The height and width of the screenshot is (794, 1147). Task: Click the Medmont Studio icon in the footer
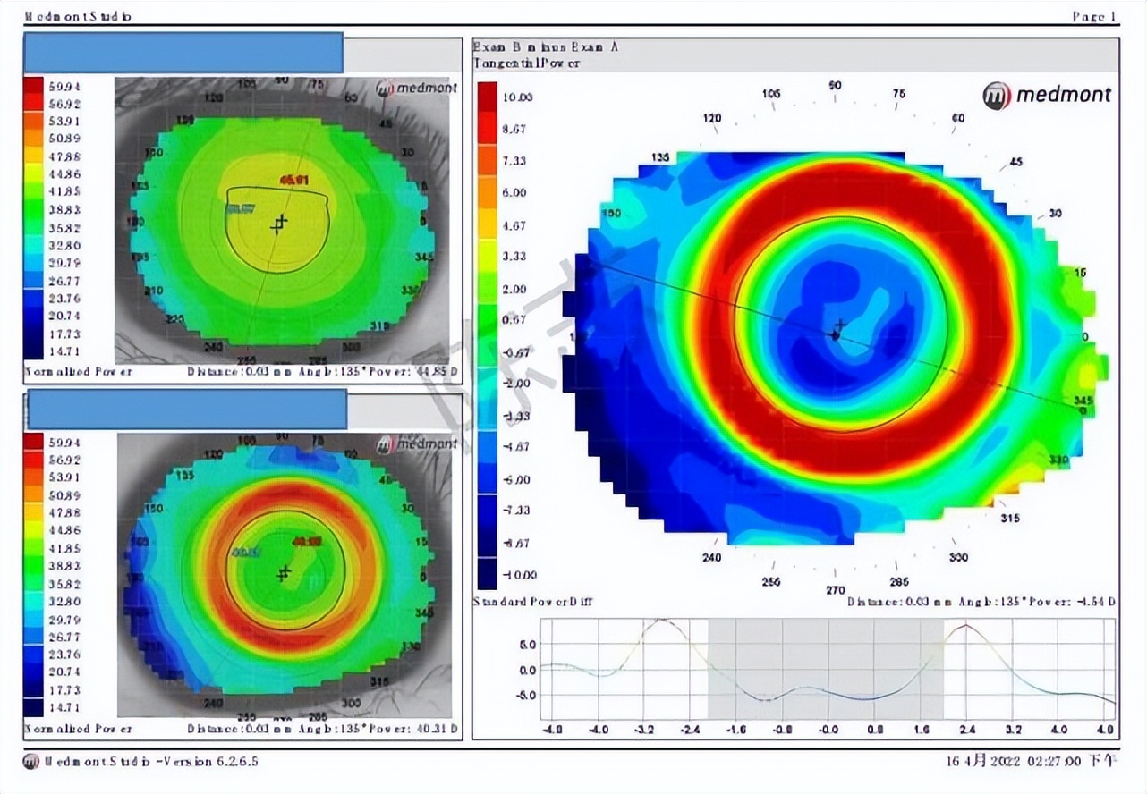(31, 761)
